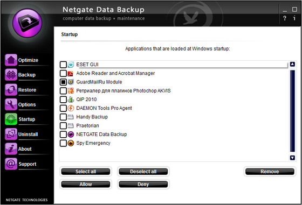The image size is (302, 205).
Task: Click the ESET GUI eye icon
Action: (x=71, y=65)
